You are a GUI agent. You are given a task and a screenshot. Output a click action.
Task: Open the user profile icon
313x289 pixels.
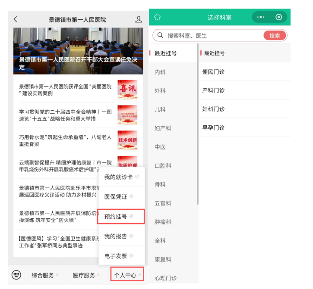(x=139, y=19)
